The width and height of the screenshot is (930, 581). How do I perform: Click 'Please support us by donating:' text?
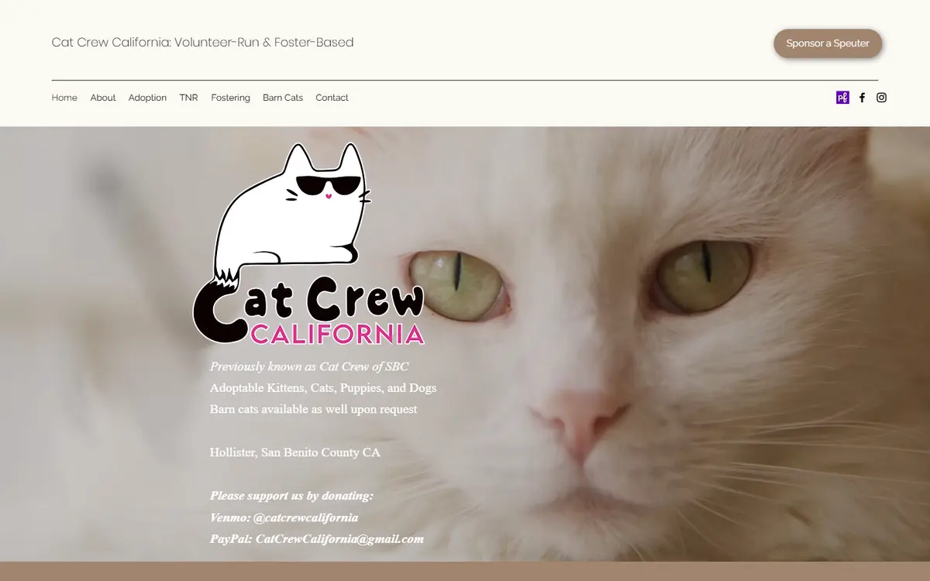(291, 496)
